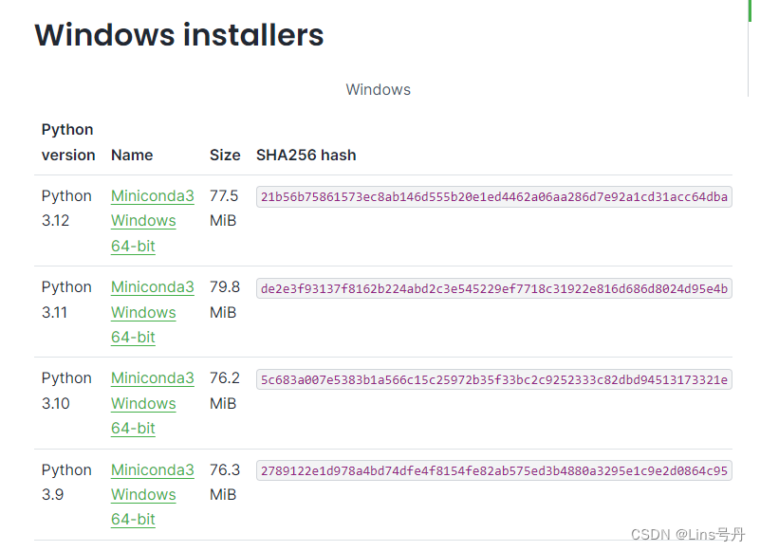Click the 79.8 MiB size cell
Viewport: 760px width, 551px height.
(x=225, y=300)
